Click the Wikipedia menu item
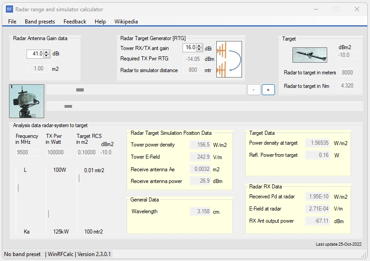 click(x=126, y=21)
